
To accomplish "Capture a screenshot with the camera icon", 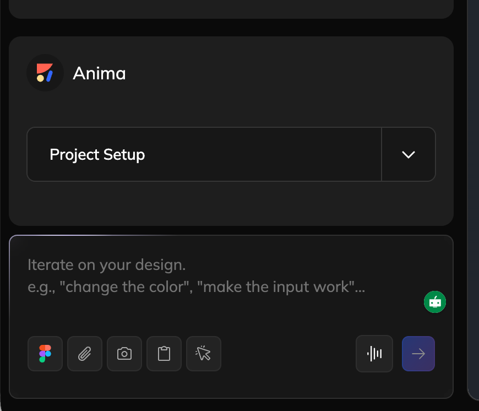I will (124, 354).
